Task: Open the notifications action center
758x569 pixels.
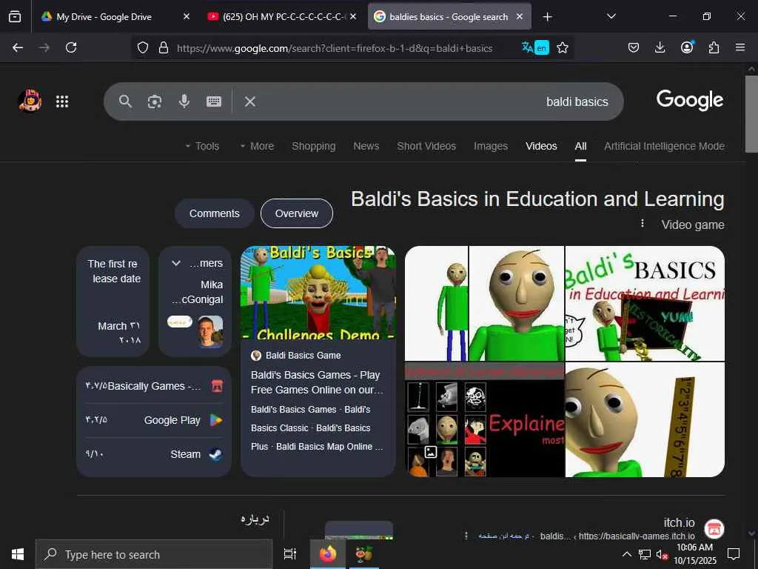Action: tap(734, 554)
